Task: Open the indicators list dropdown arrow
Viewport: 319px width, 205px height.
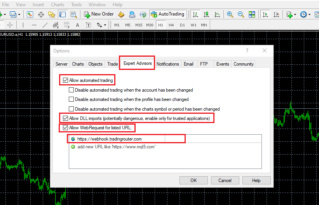Action: 295,15
